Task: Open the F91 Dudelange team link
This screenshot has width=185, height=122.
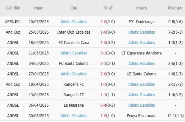Action: click(141, 22)
